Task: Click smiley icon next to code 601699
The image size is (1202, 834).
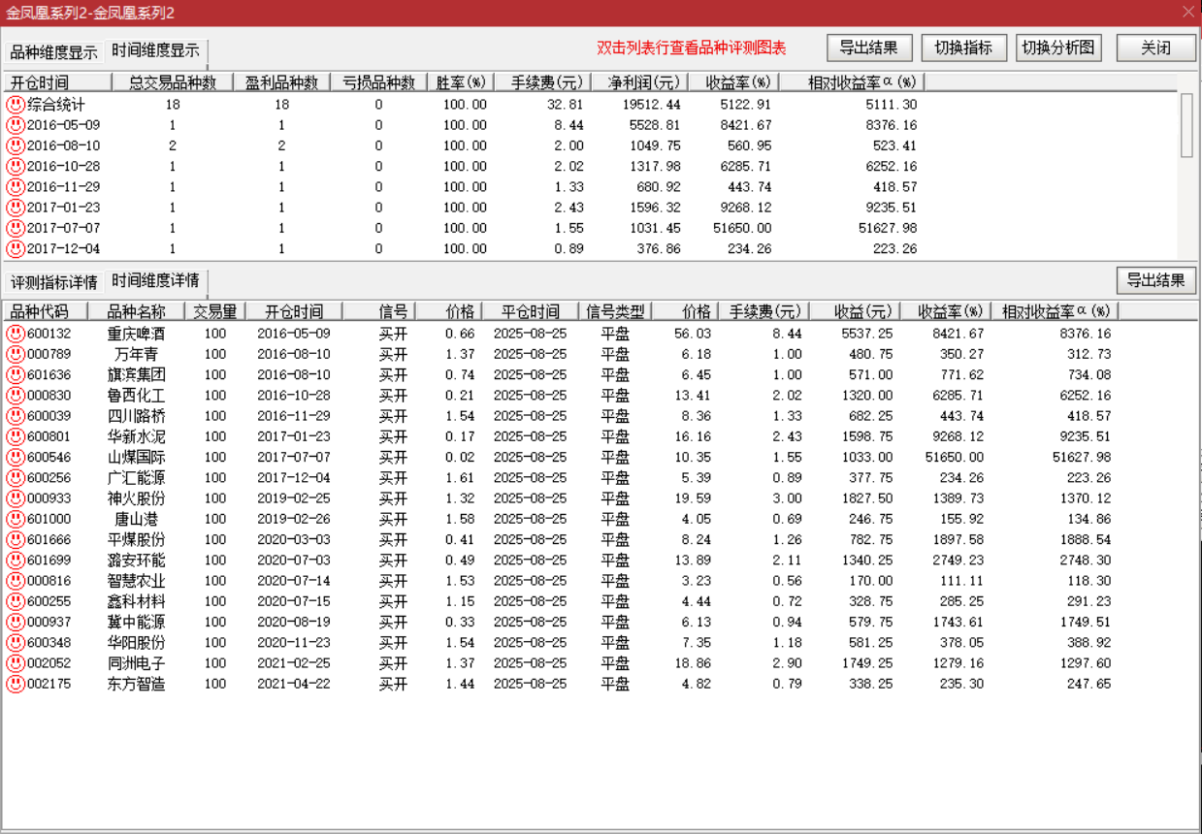Action: point(16,560)
